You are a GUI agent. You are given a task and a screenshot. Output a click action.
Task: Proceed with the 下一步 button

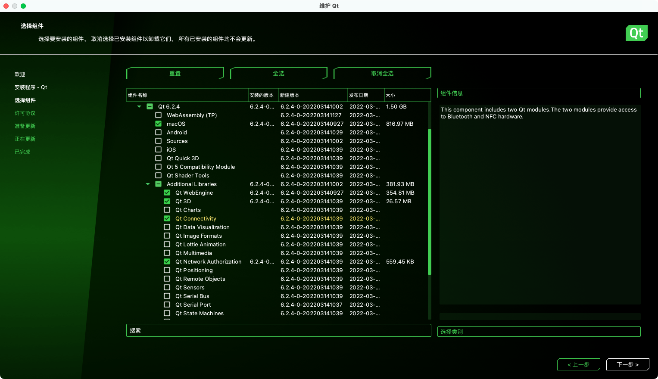click(628, 364)
